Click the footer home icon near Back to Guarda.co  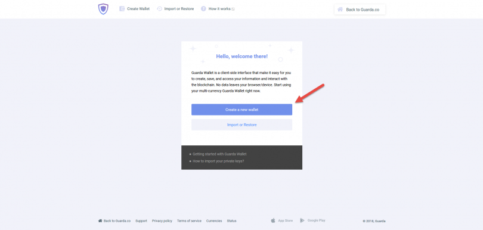100,220
